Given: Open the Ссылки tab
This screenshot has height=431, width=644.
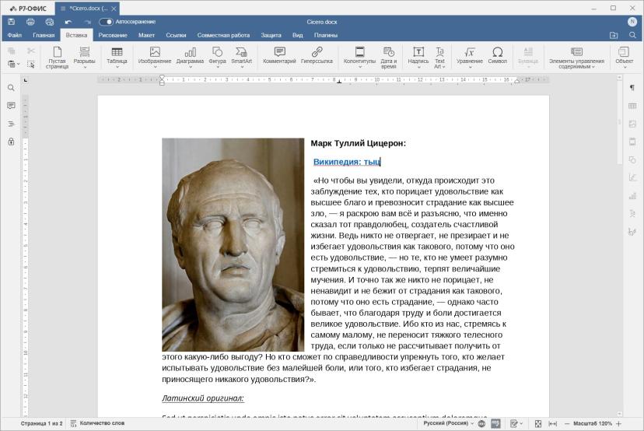Looking at the screenshot, I should (176, 35).
